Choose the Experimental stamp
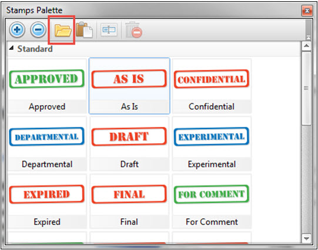The height and width of the screenshot is (250, 318). (x=212, y=144)
